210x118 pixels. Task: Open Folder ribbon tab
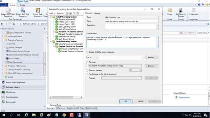[23, 5]
